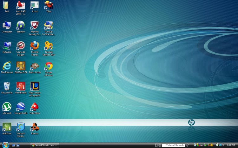238x148 pixels.
Task: Launch µTorrent desktop shortcut
Action: tap(7, 108)
